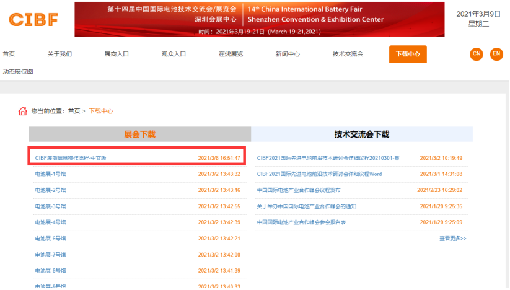Open 关于我们 menu item

click(x=59, y=54)
